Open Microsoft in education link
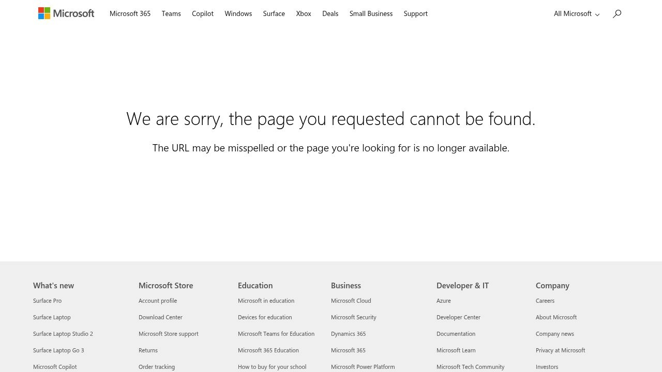 pos(266,301)
